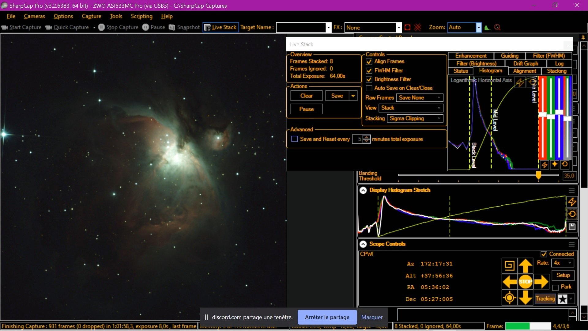Open the Scope Controls panel hamburger menu
Image resolution: width=588 pixels, height=331 pixels.
[571, 244]
